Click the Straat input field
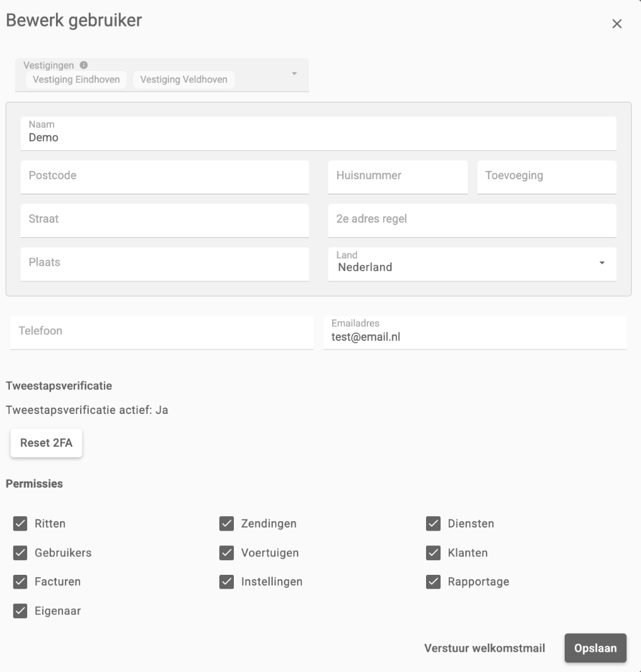641x672 pixels. (165, 221)
